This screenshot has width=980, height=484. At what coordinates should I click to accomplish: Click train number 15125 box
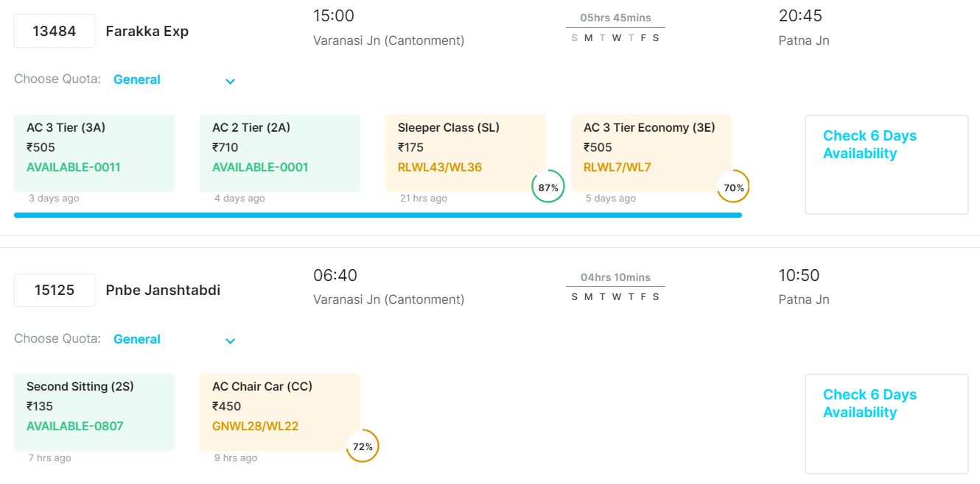[x=55, y=290]
